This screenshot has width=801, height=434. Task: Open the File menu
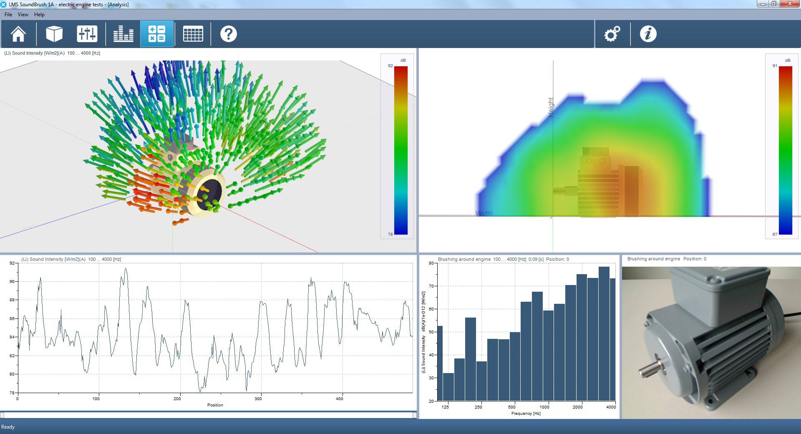pos(8,15)
